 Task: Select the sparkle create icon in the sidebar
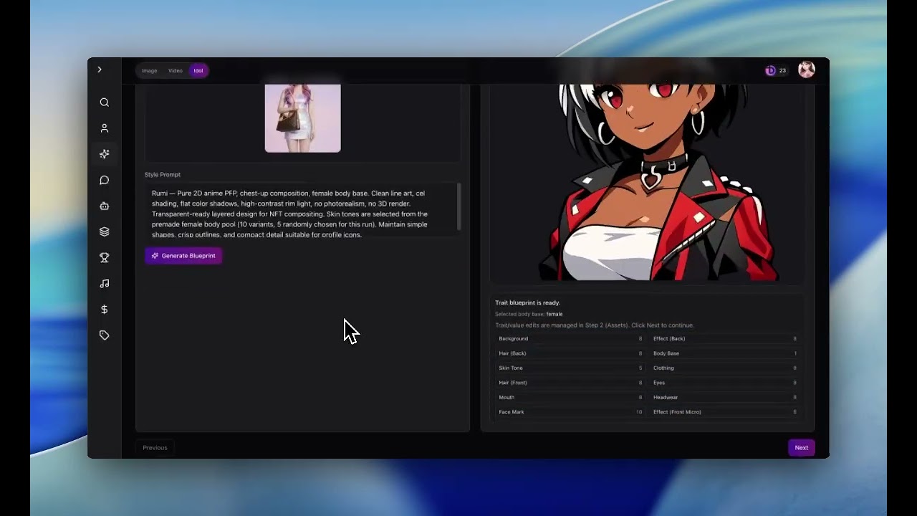[105, 154]
